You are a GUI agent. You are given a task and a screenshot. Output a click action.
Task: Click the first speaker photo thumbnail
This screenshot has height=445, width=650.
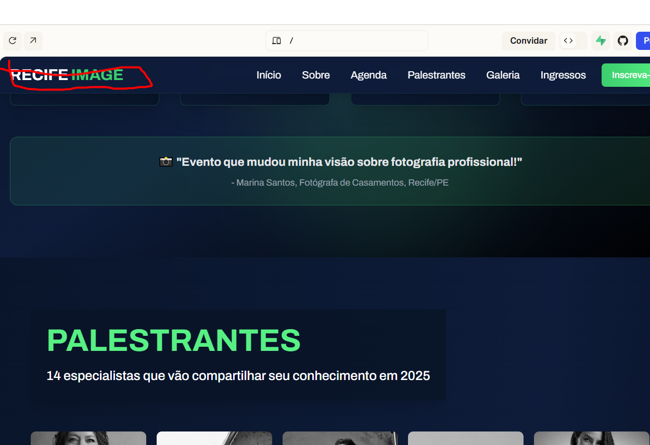point(88,438)
